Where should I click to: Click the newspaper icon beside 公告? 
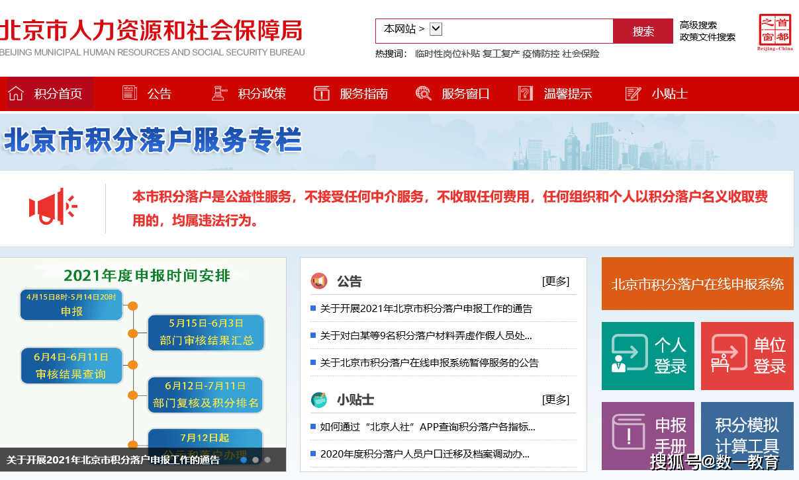point(130,93)
